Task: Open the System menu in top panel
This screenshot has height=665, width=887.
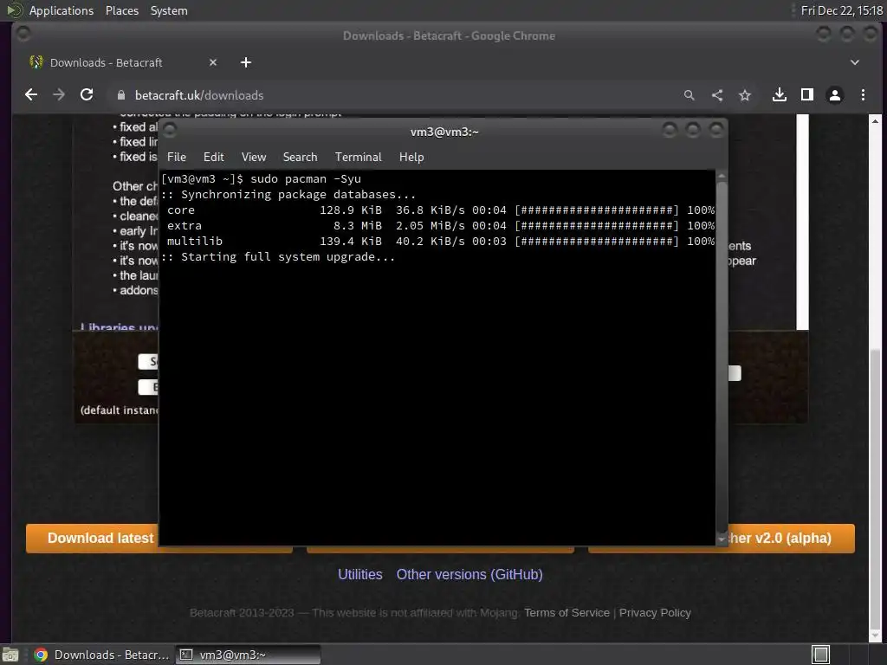Action: pyautogui.click(x=169, y=10)
